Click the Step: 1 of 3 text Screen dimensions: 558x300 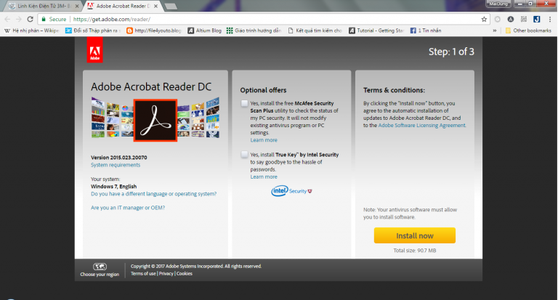click(x=451, y=52)
